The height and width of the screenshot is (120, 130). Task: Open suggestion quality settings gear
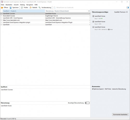point(127,12)
